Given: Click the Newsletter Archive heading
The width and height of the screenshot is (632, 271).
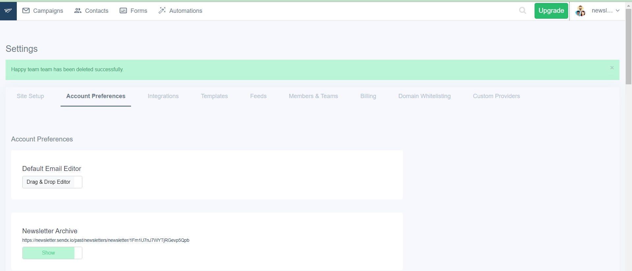Looking at the screenshot, I should click(50, 231).
